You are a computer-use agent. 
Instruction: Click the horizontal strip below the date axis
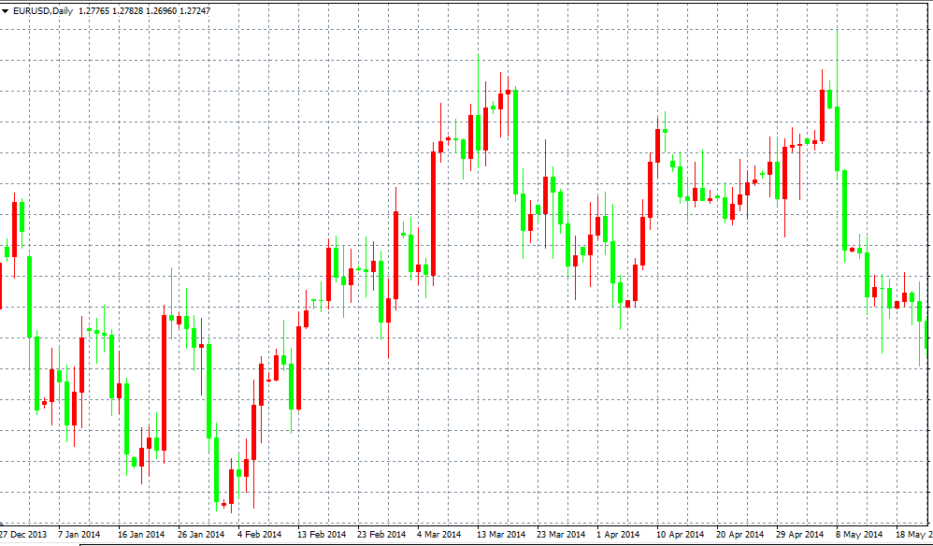(x=467, y=542)
